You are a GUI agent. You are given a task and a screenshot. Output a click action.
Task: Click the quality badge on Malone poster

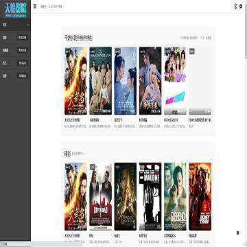point(142,167)
